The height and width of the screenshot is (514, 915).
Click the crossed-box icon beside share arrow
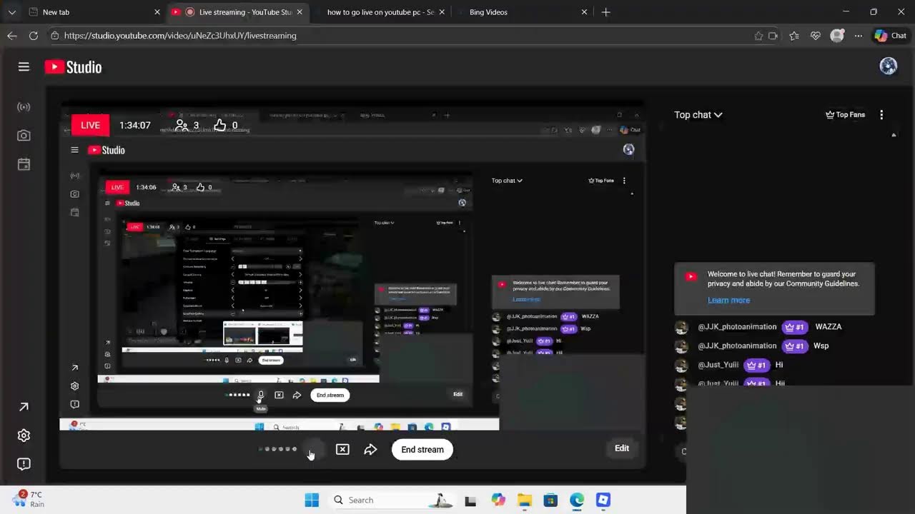(x=342, y=449)
